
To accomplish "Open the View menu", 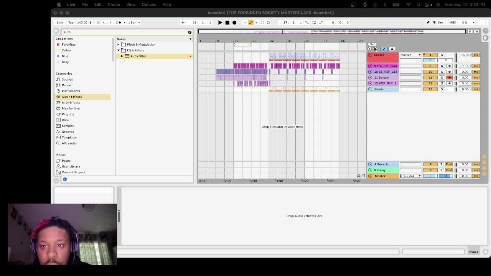I will tap(131, 5).
